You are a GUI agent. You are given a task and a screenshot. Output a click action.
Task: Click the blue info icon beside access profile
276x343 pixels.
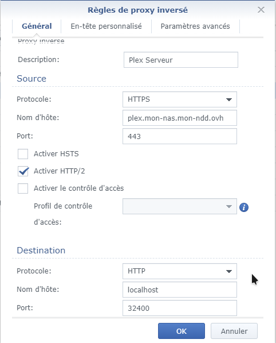point(244,207)
